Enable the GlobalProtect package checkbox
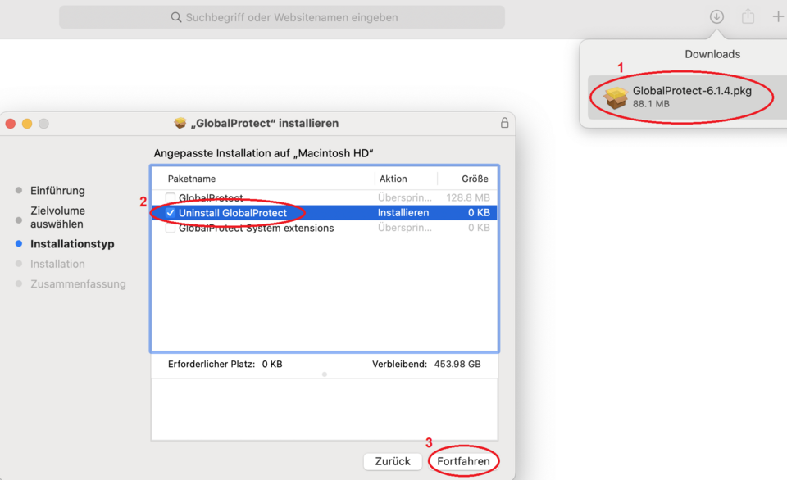787x480 pixels. 171,198
